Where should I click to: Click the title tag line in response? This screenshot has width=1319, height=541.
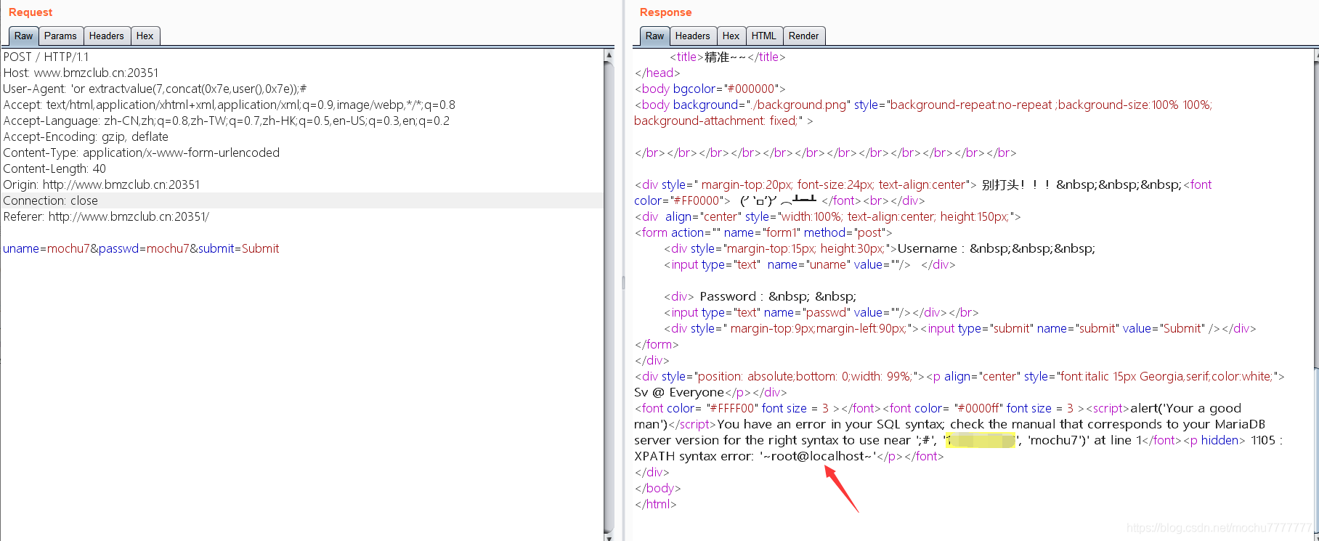(727, 57)
